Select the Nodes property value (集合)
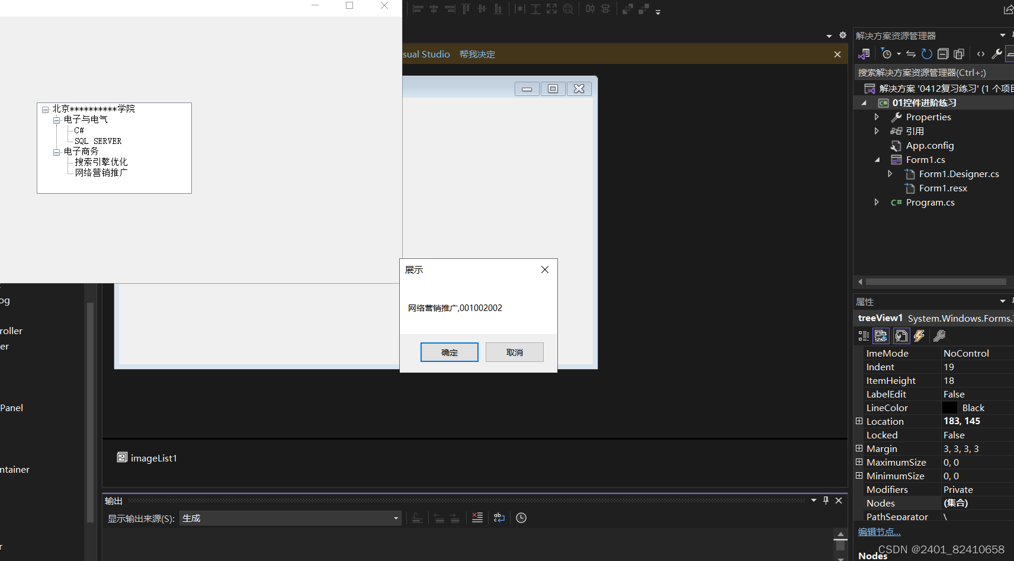Screen dimensions: 1014x561 [x=977, y=503]
